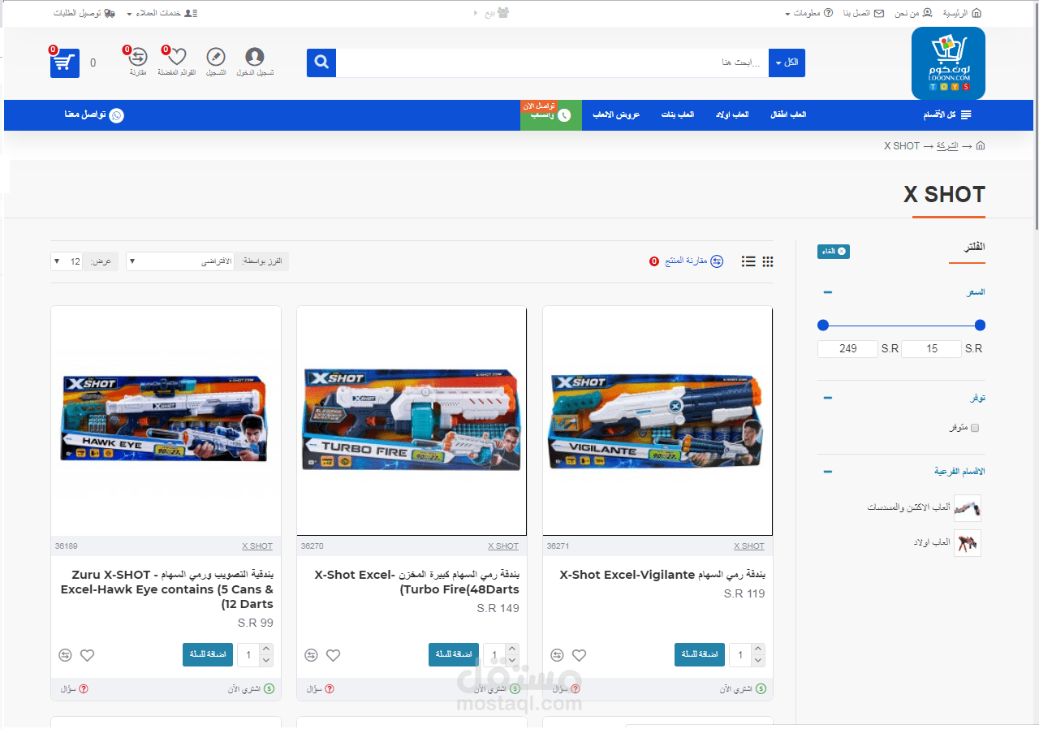Screen dimensions: 1039x729
Task: Open the items per page dropdown
Action: pyautogui.click(x=67, y=261)
